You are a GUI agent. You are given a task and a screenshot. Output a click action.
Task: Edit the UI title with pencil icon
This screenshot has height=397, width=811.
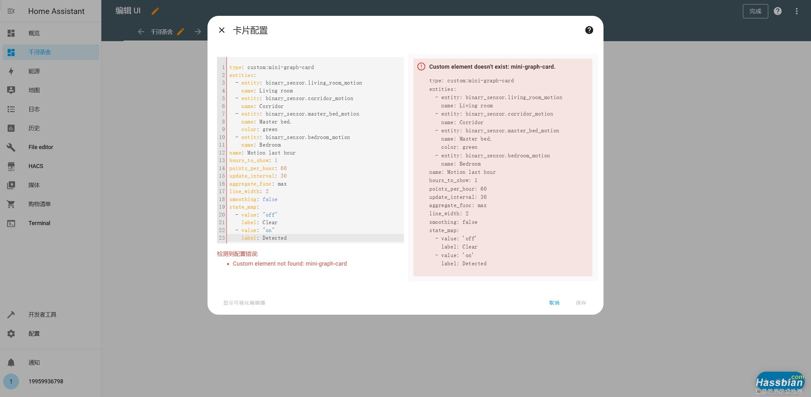click(155, 11)
